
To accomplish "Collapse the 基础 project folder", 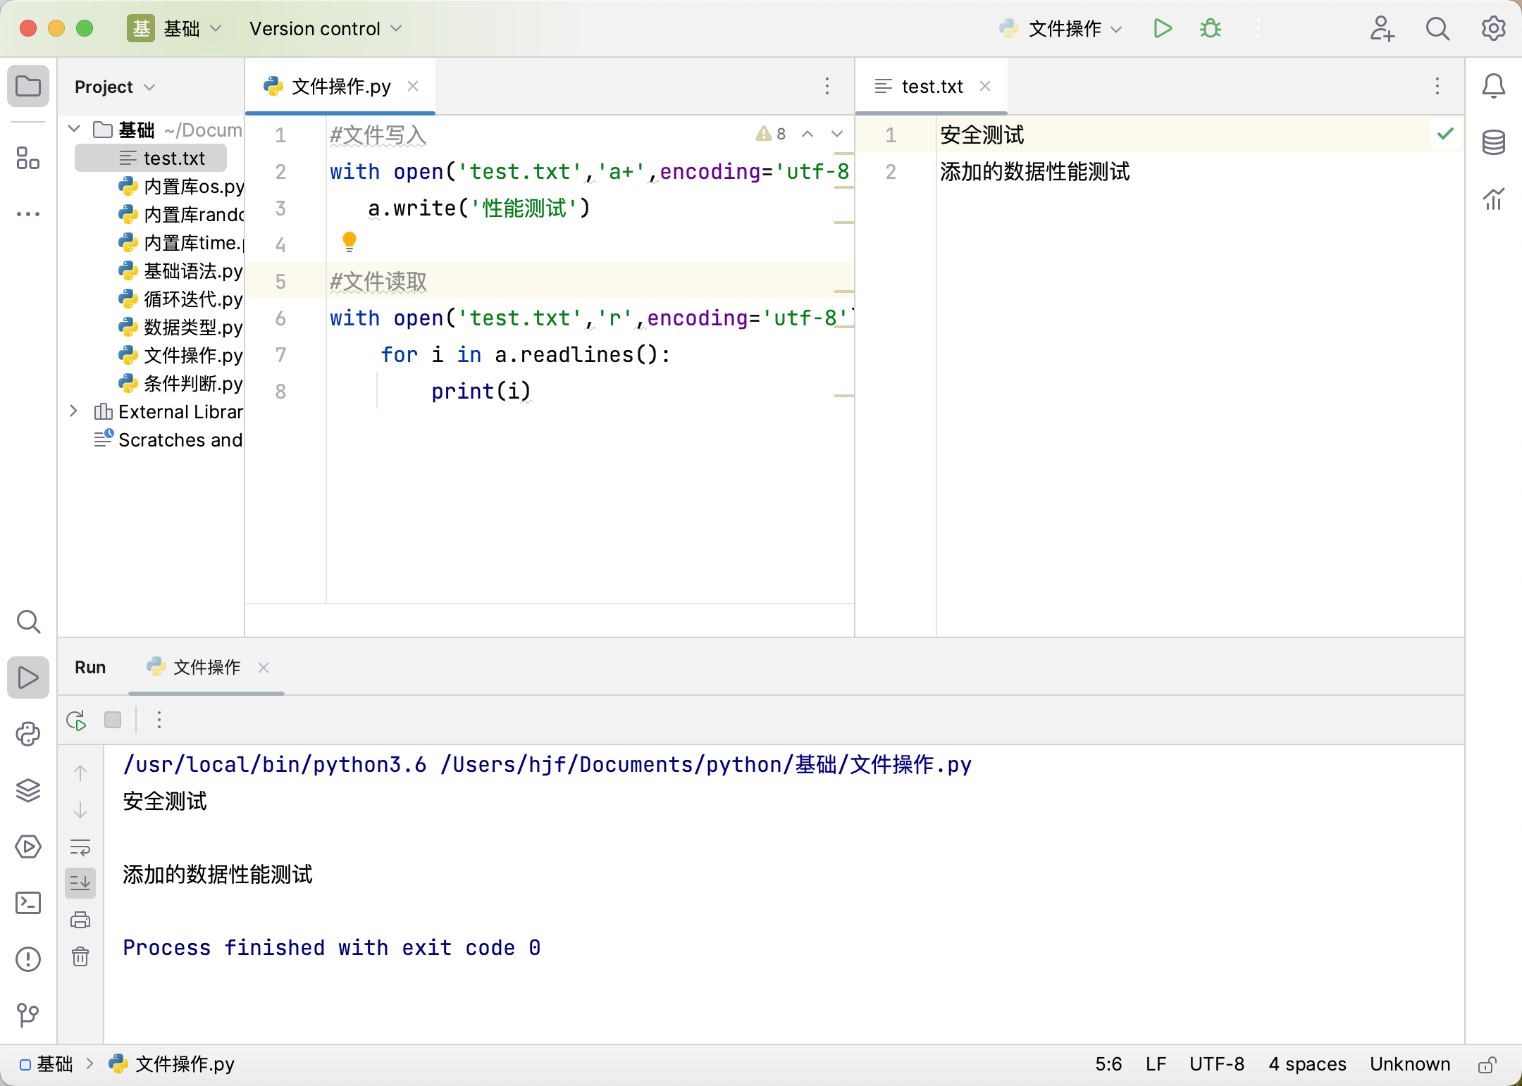I will [x=74, y=129].
